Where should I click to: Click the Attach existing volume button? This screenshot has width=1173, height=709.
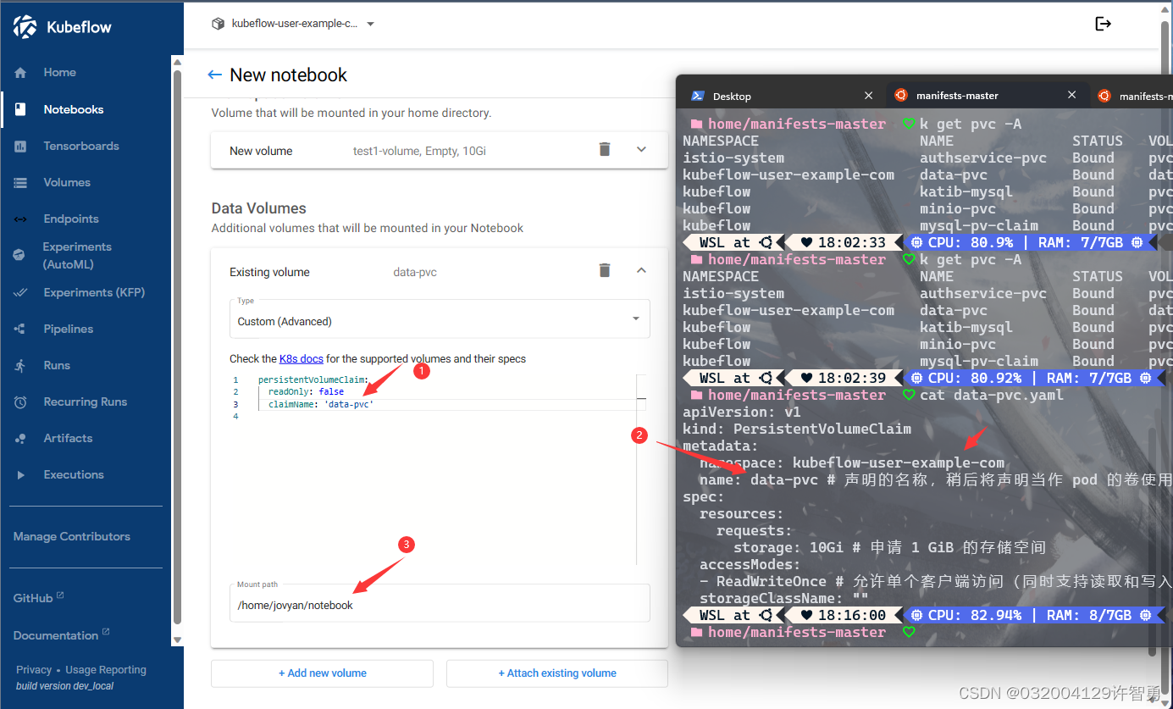(x=557, y=673)
